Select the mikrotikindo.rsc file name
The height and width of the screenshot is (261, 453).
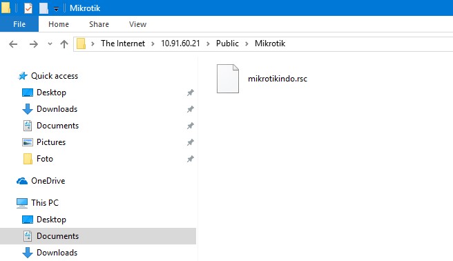coord(278,79)
